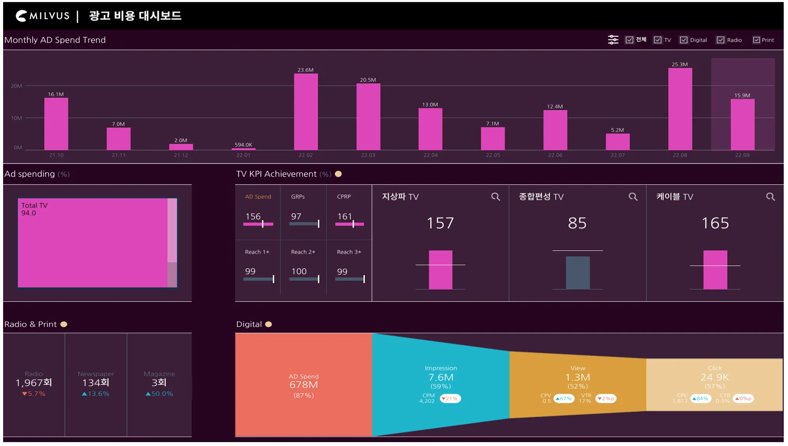
Task: Click the 22.08 bar showing 25.3M
Action: [680, 109]
